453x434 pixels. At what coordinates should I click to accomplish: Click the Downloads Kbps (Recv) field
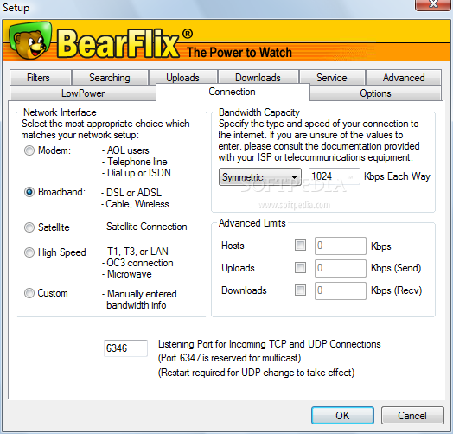341,290
